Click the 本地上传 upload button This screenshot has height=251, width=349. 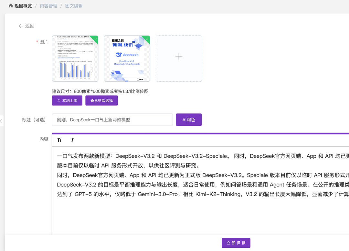(67, 100)
